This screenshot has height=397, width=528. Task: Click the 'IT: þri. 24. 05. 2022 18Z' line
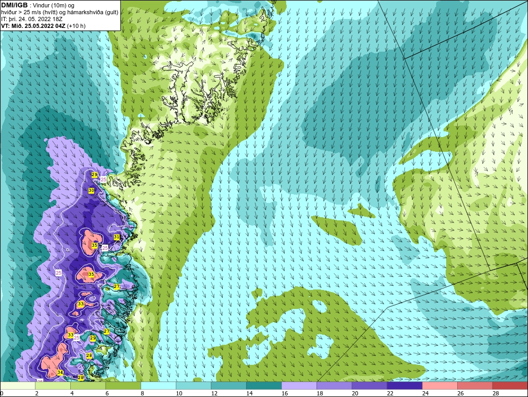coord(32,19)
